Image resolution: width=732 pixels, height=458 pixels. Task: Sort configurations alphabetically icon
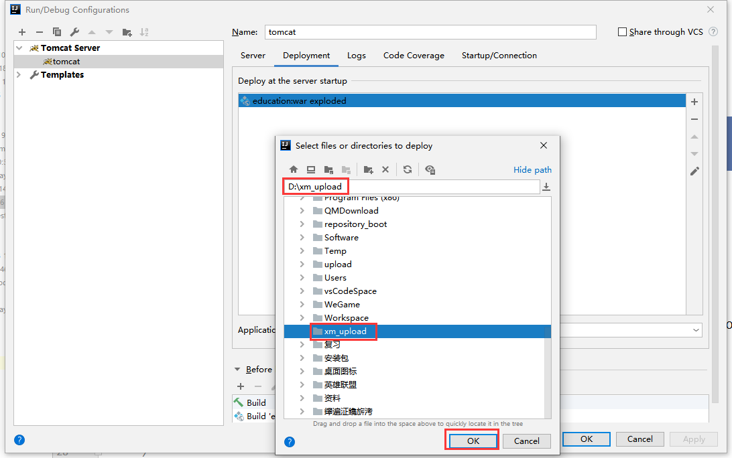143,32
